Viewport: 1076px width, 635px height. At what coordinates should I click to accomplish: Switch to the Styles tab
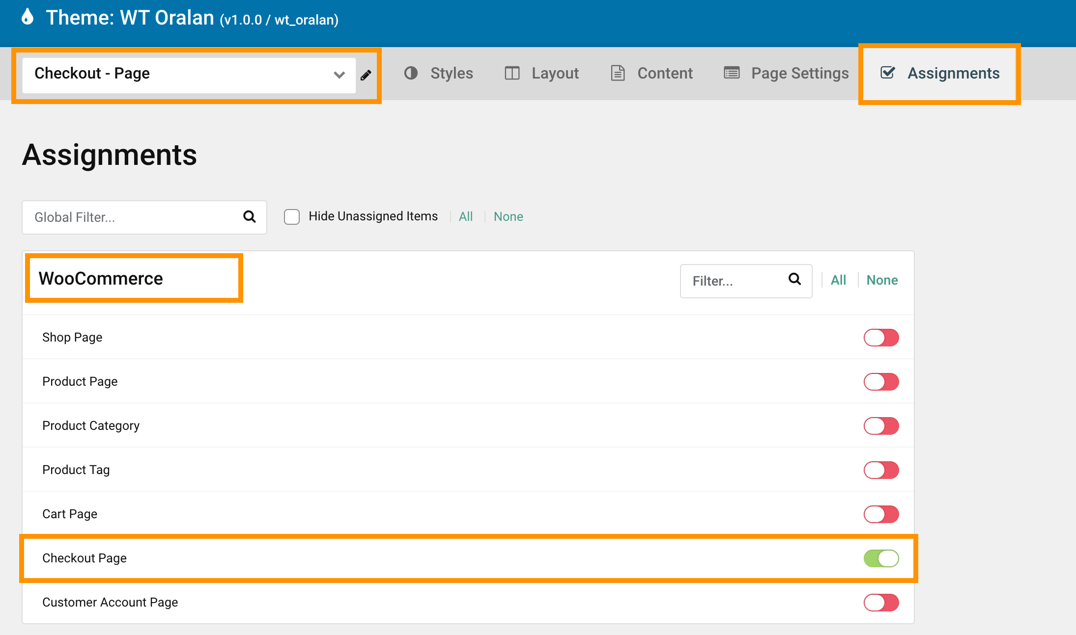[439, 74]
